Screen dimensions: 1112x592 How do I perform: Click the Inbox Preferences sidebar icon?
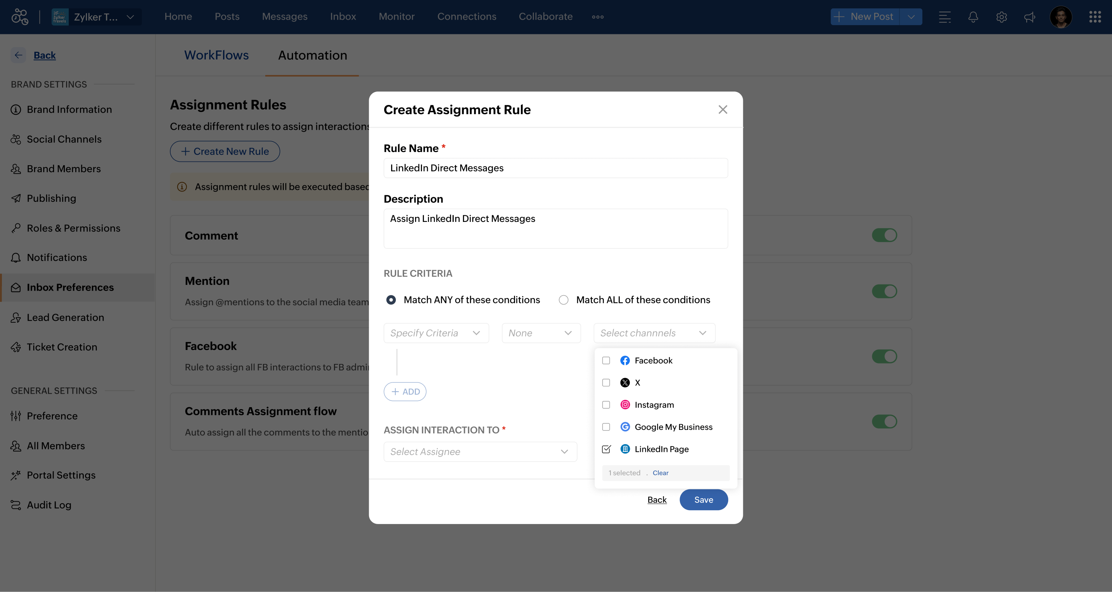pos(16,287)
